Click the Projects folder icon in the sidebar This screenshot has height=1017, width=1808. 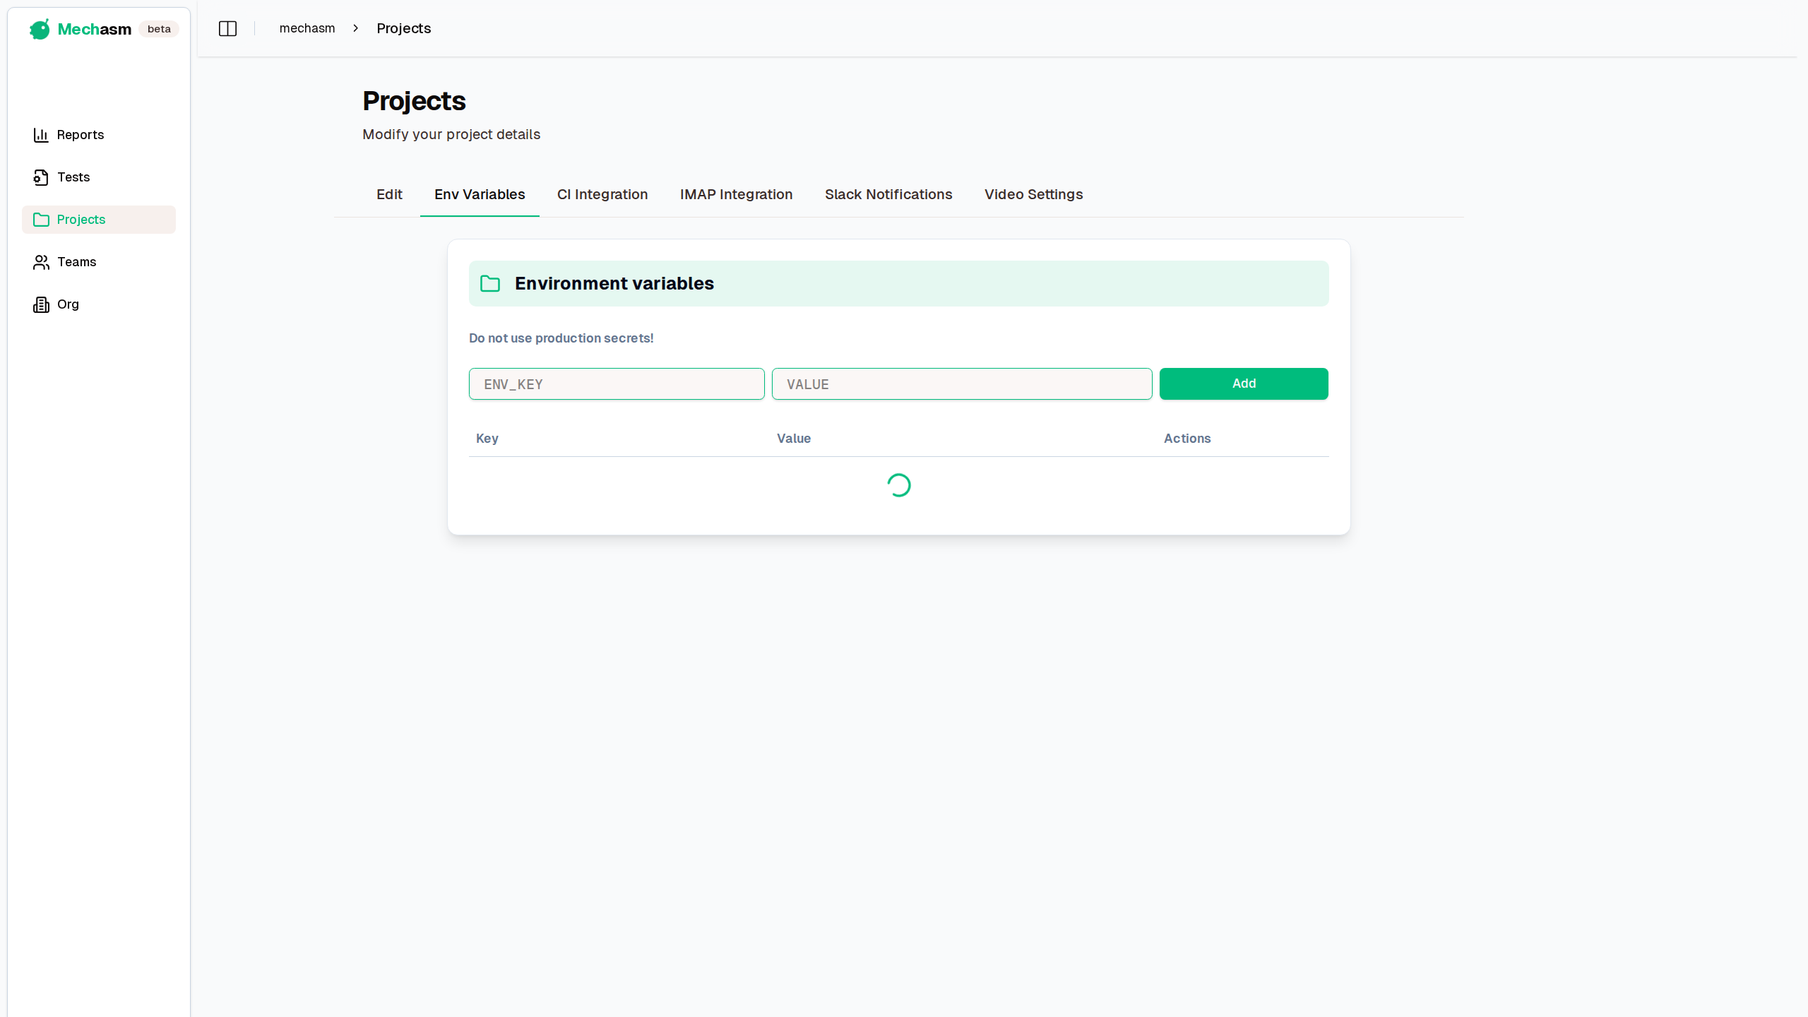pos(40,219)
